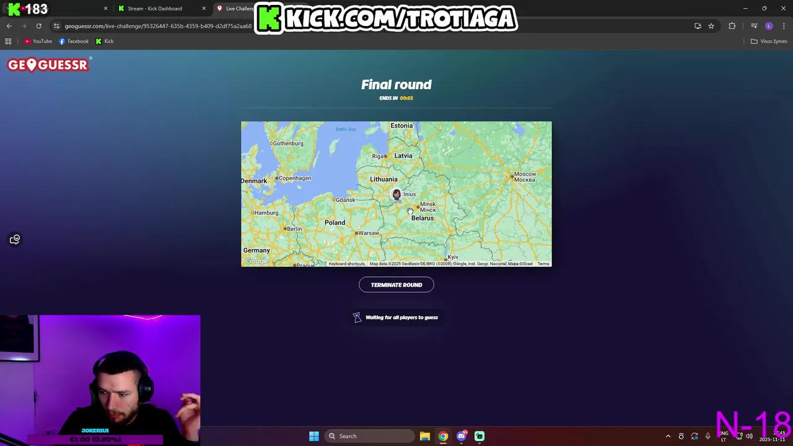This screenshot has height=446, width=793.
Task: Reload the GeoGuessr page
Action: pyautogui.click(x=38, y=26)
